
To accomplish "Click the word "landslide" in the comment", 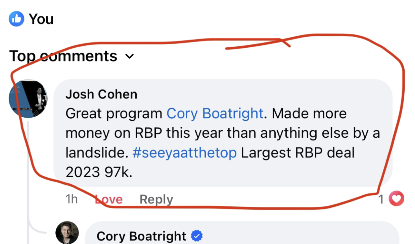I will coord(96,153).
